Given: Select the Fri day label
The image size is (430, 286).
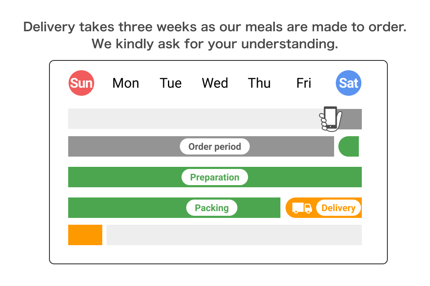Looking at the screenshot, I should pyautogui.click(x=304, y=83).
